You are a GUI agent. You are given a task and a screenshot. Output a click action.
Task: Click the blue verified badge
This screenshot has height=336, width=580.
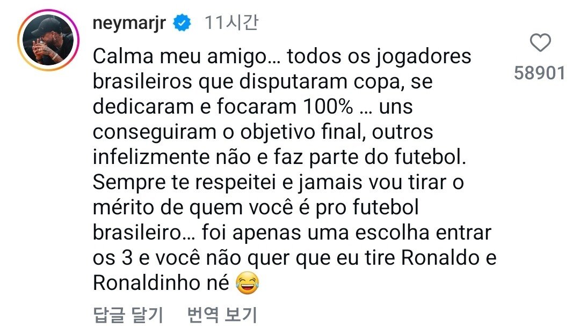click(183, 24)
